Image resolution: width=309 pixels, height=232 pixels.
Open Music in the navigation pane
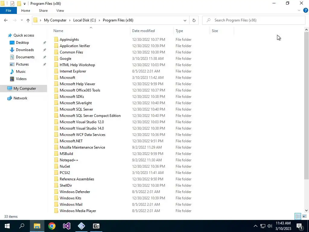click(21, 72)
